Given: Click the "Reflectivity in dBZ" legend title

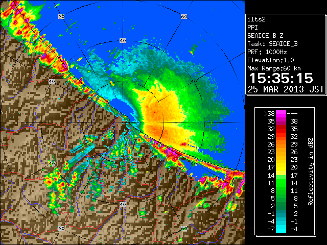Looking at the screenshot, I should point(311,171).
